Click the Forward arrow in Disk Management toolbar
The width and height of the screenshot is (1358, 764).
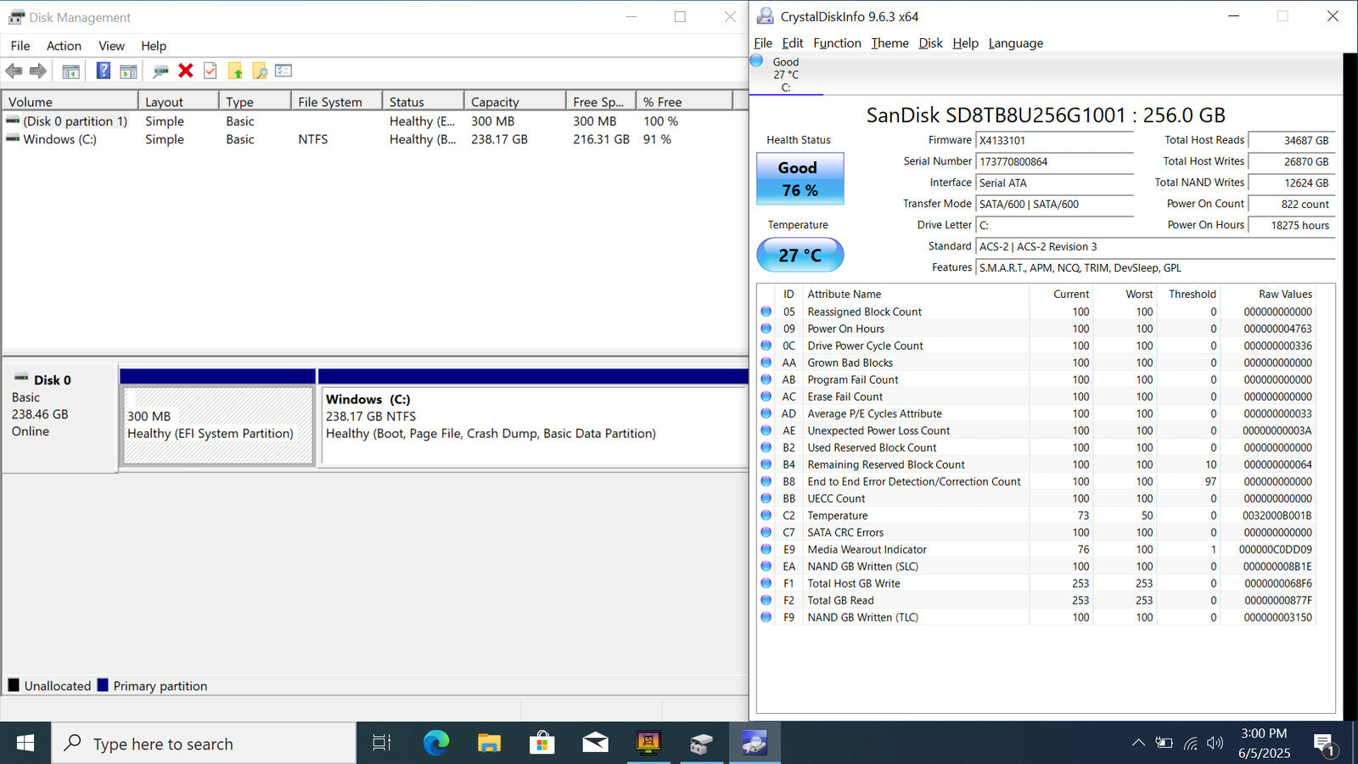38,71
